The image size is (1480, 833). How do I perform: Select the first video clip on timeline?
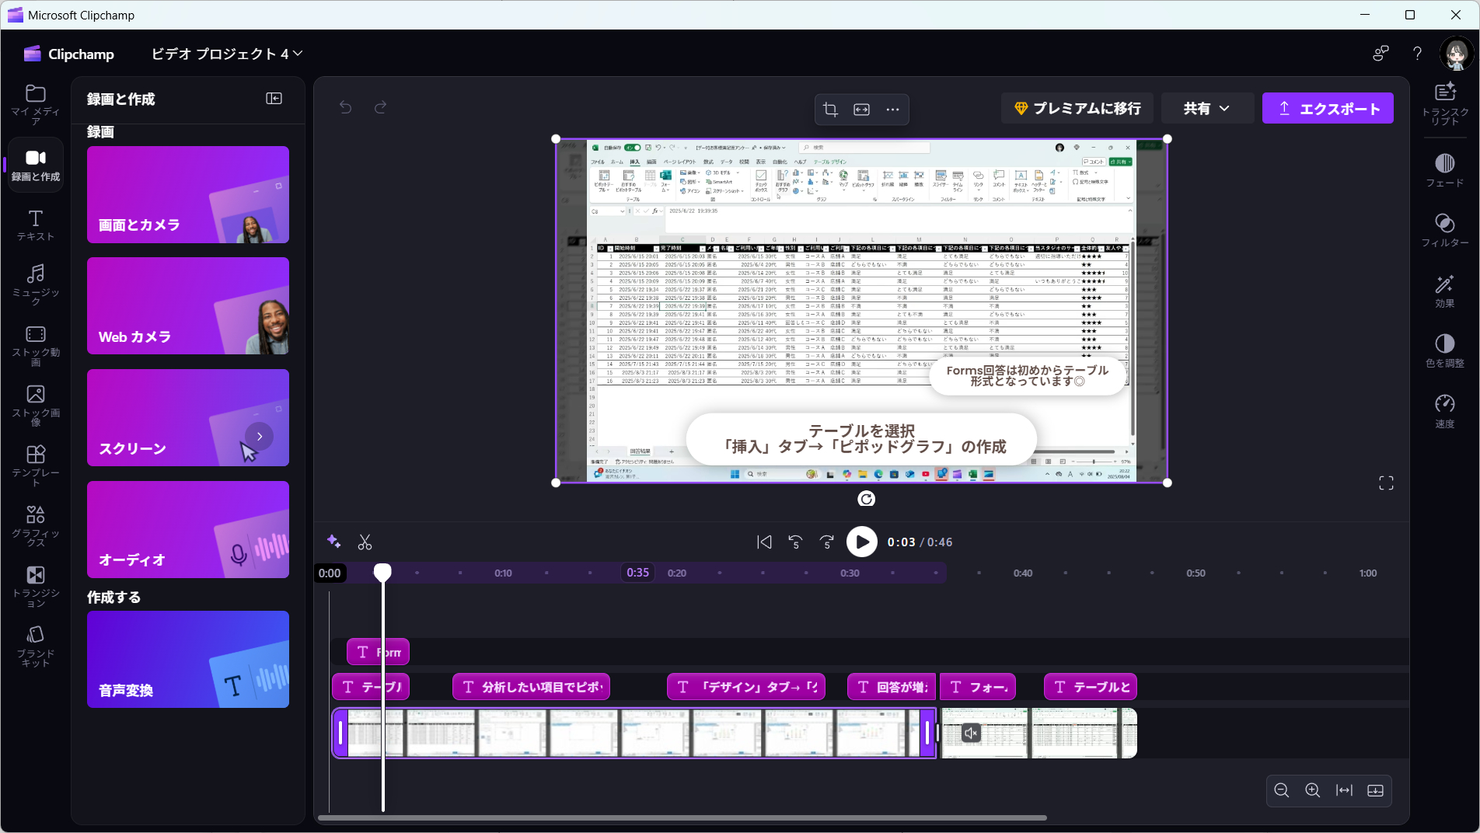point(634,733)
